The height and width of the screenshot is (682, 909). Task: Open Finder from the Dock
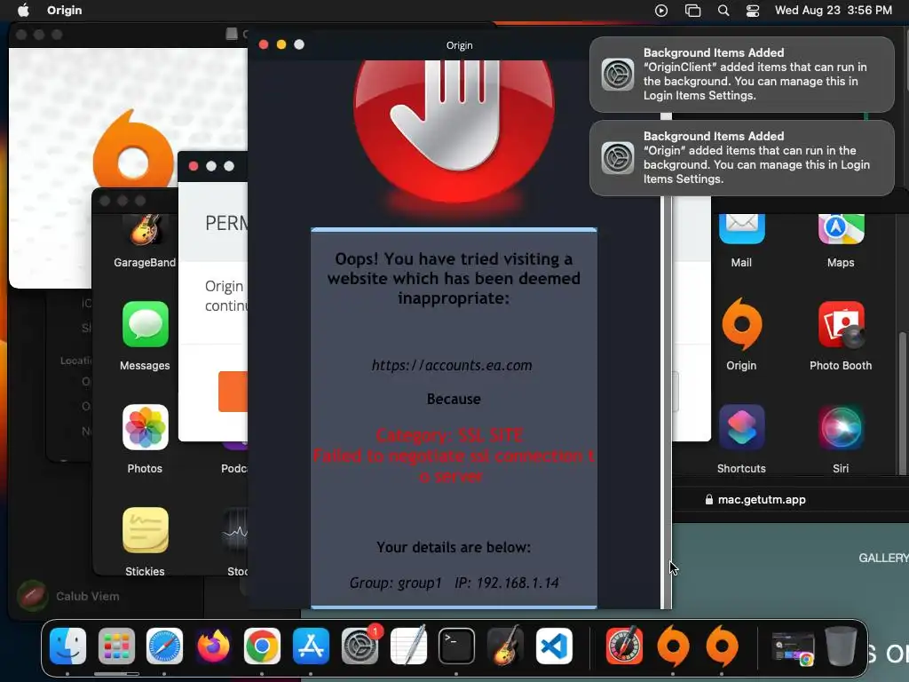click(67, 646)
